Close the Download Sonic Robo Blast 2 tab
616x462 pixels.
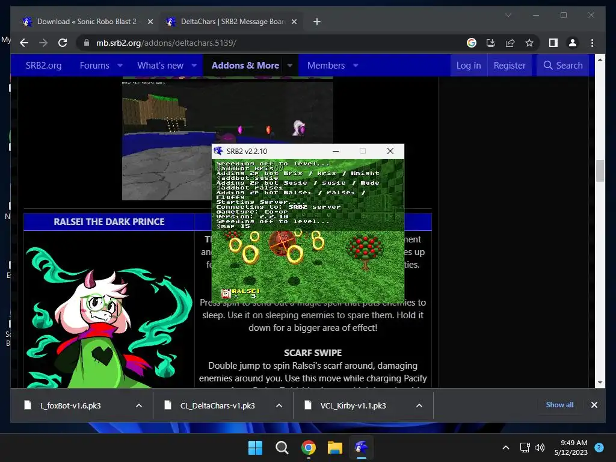click(150, 22)
